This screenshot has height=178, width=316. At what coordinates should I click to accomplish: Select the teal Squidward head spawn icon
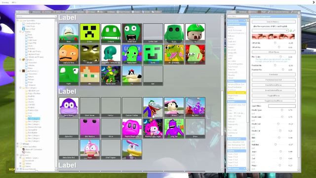tap(111, 54)
